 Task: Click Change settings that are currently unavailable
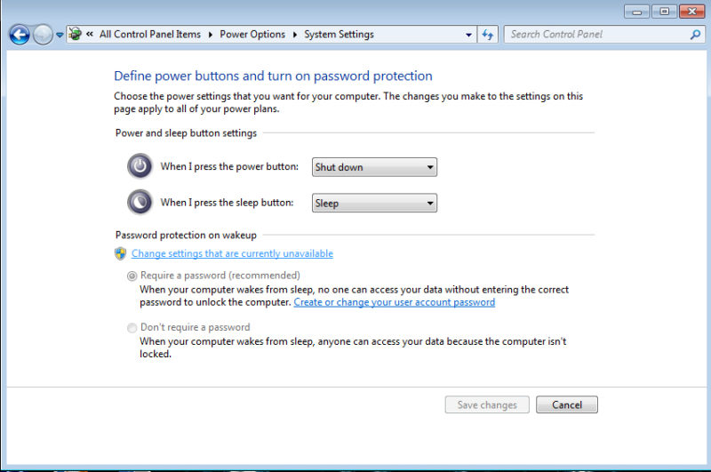pyautogui.click(x=232, y=253)
